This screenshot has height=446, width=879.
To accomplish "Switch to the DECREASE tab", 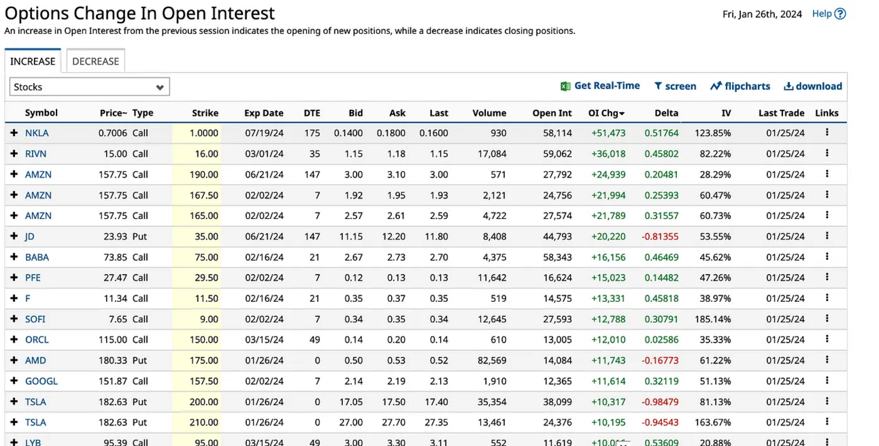I will (x=95, y=61).
